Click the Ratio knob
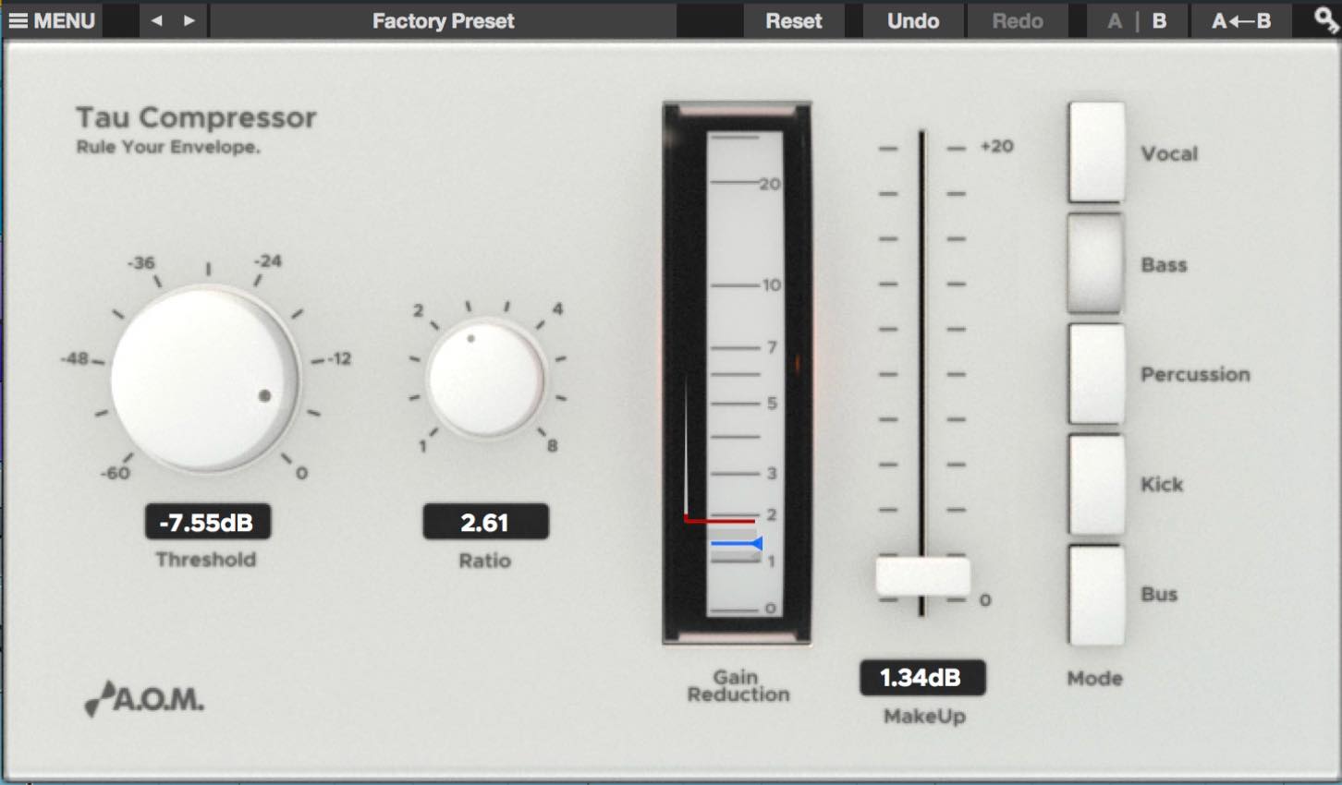The height and width of the screenshot is (785, 1342). [x=485, y=380]
